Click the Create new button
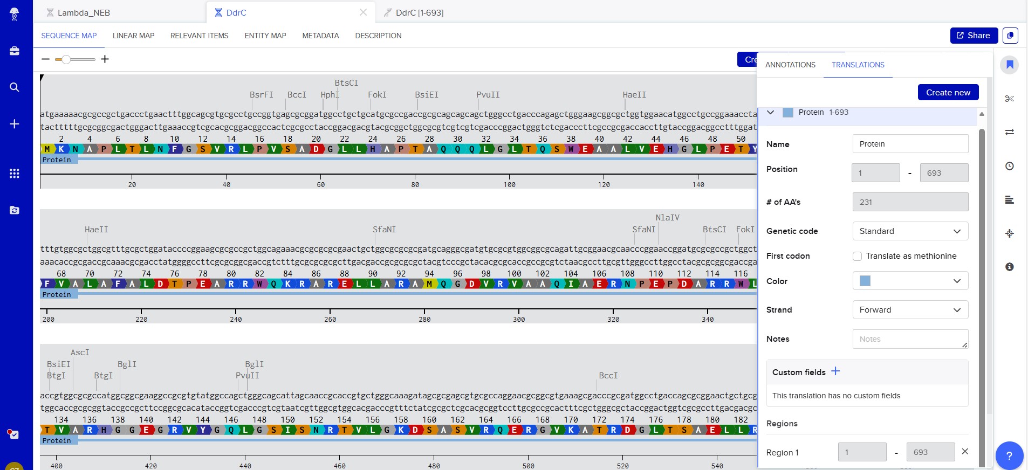The height and width of the screenshot is (470, 1028). [x=948, y=92]
